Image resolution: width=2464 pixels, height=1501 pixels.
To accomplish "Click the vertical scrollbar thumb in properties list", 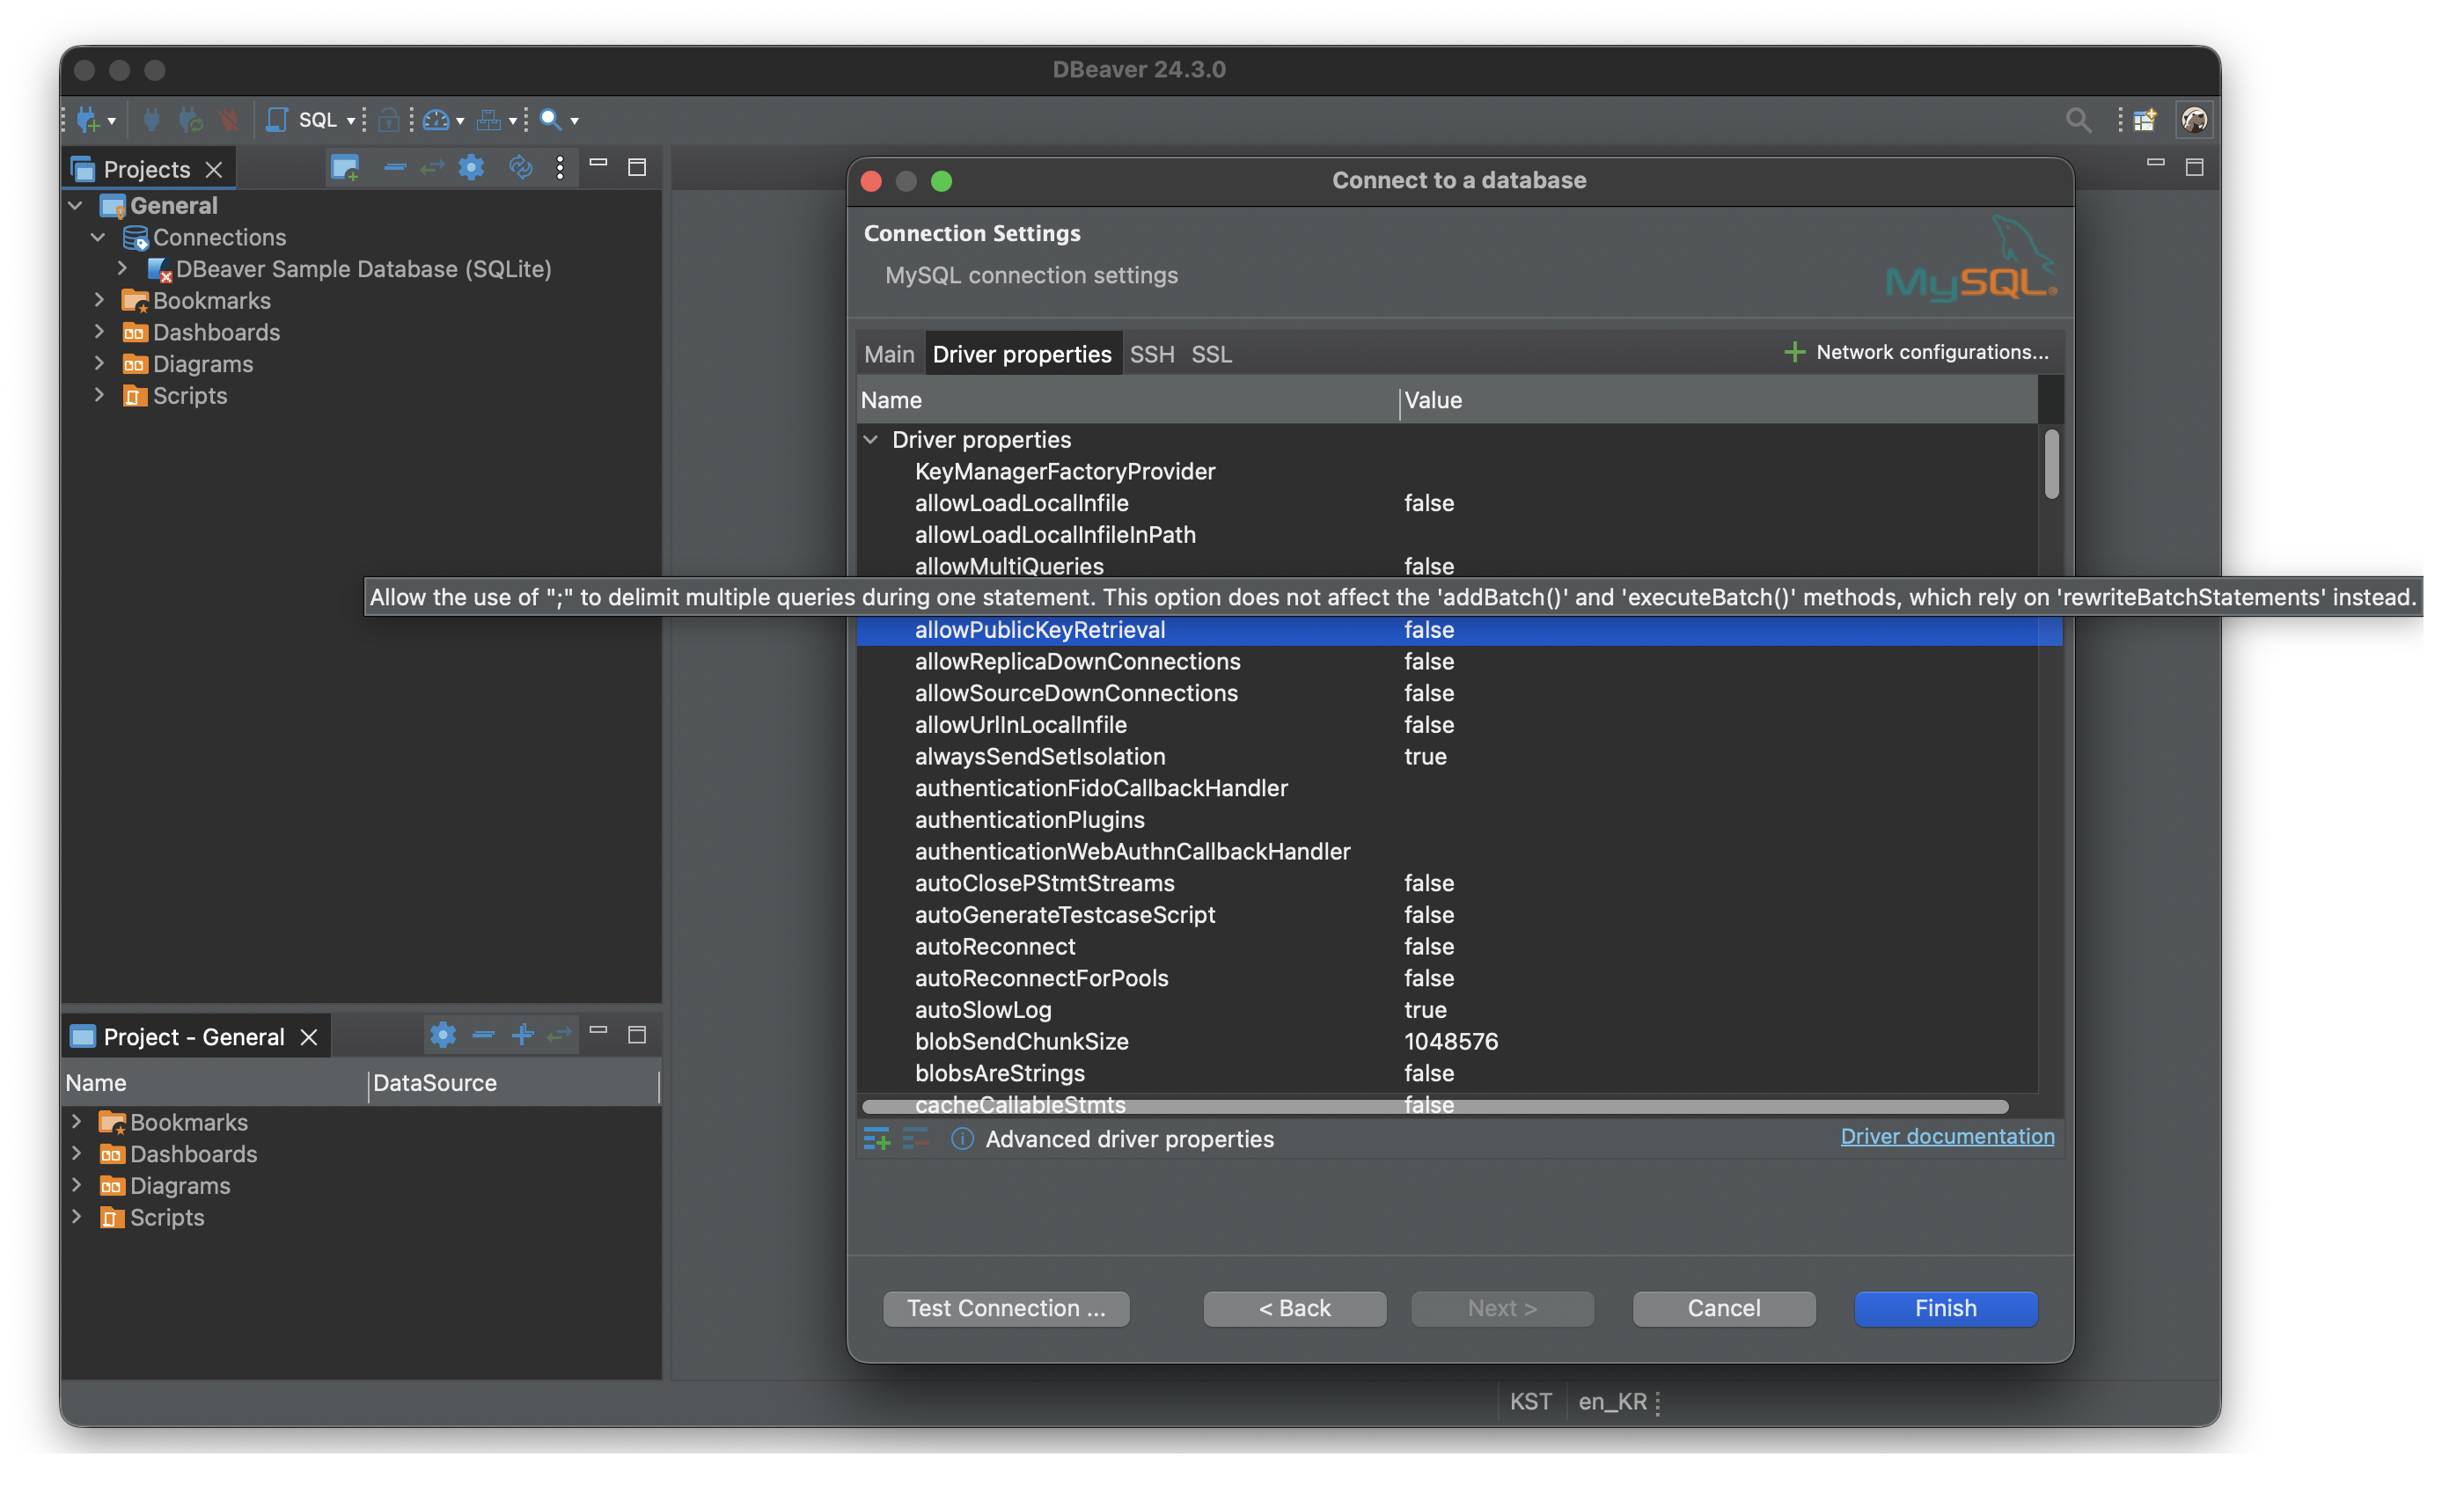I will [x=2051, y=463].
